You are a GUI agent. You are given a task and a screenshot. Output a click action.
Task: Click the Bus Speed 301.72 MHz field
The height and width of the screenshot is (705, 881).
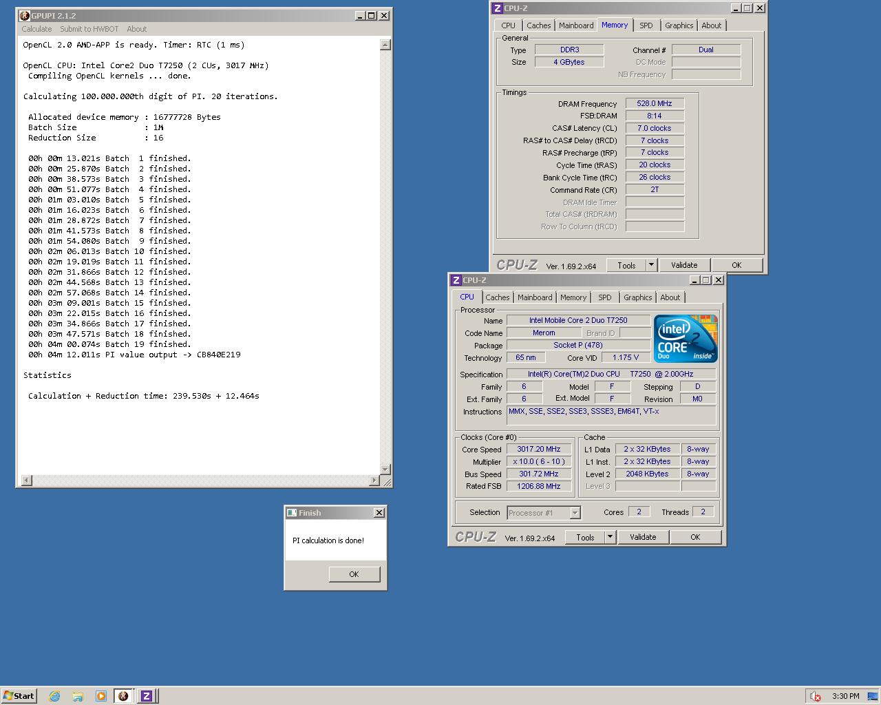(x=539, y=474)
